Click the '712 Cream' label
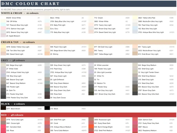The image size is (177, 133). 98,18
